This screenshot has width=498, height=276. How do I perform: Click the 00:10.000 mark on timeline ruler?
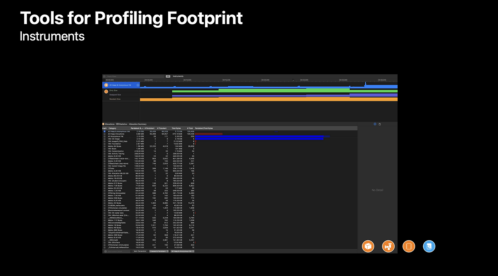187,80
